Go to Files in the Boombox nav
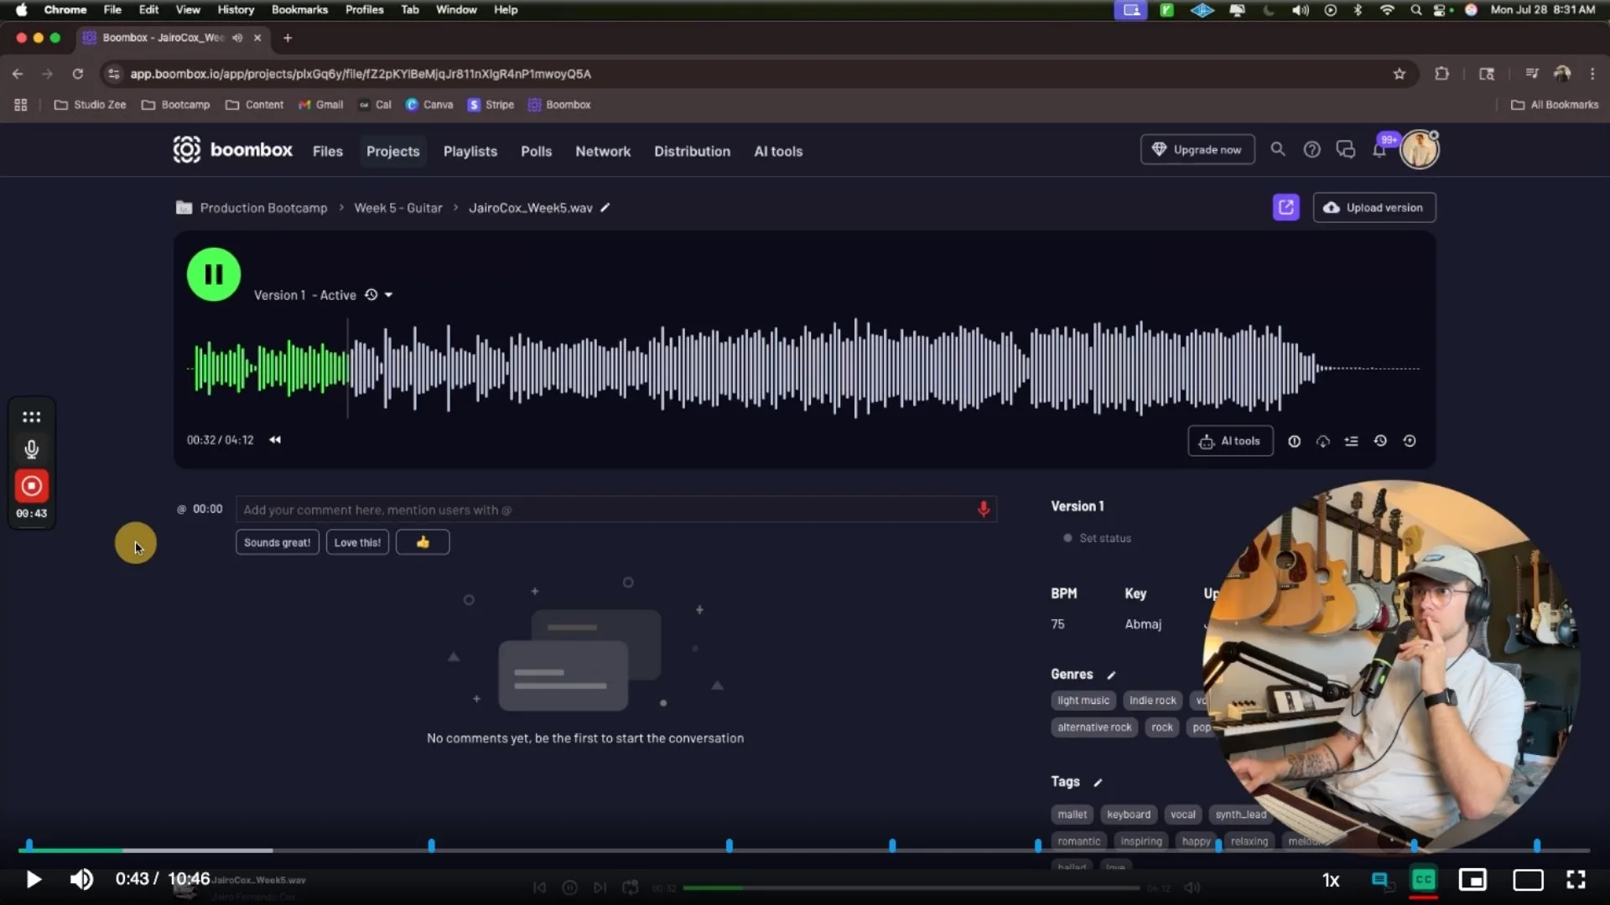The image size is (1610, 905). point(328,152)
